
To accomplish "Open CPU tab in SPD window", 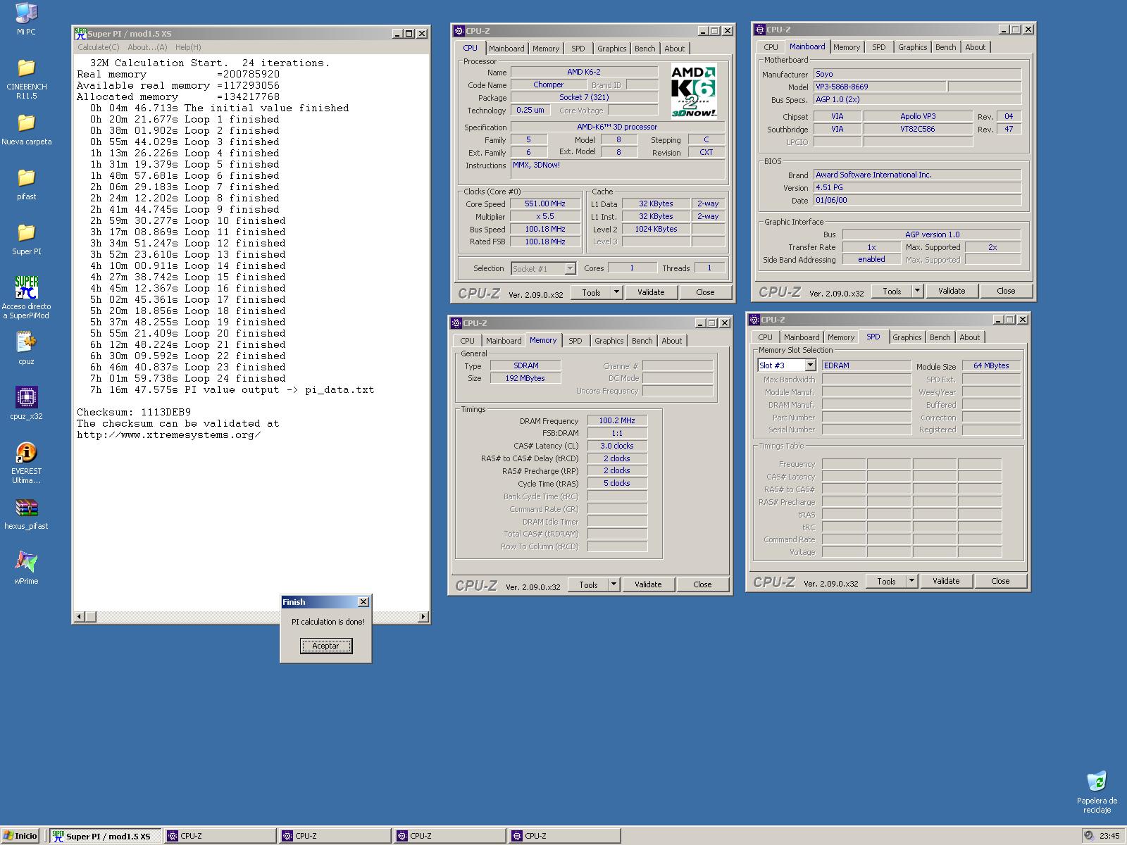I will [x=766, y=337].
